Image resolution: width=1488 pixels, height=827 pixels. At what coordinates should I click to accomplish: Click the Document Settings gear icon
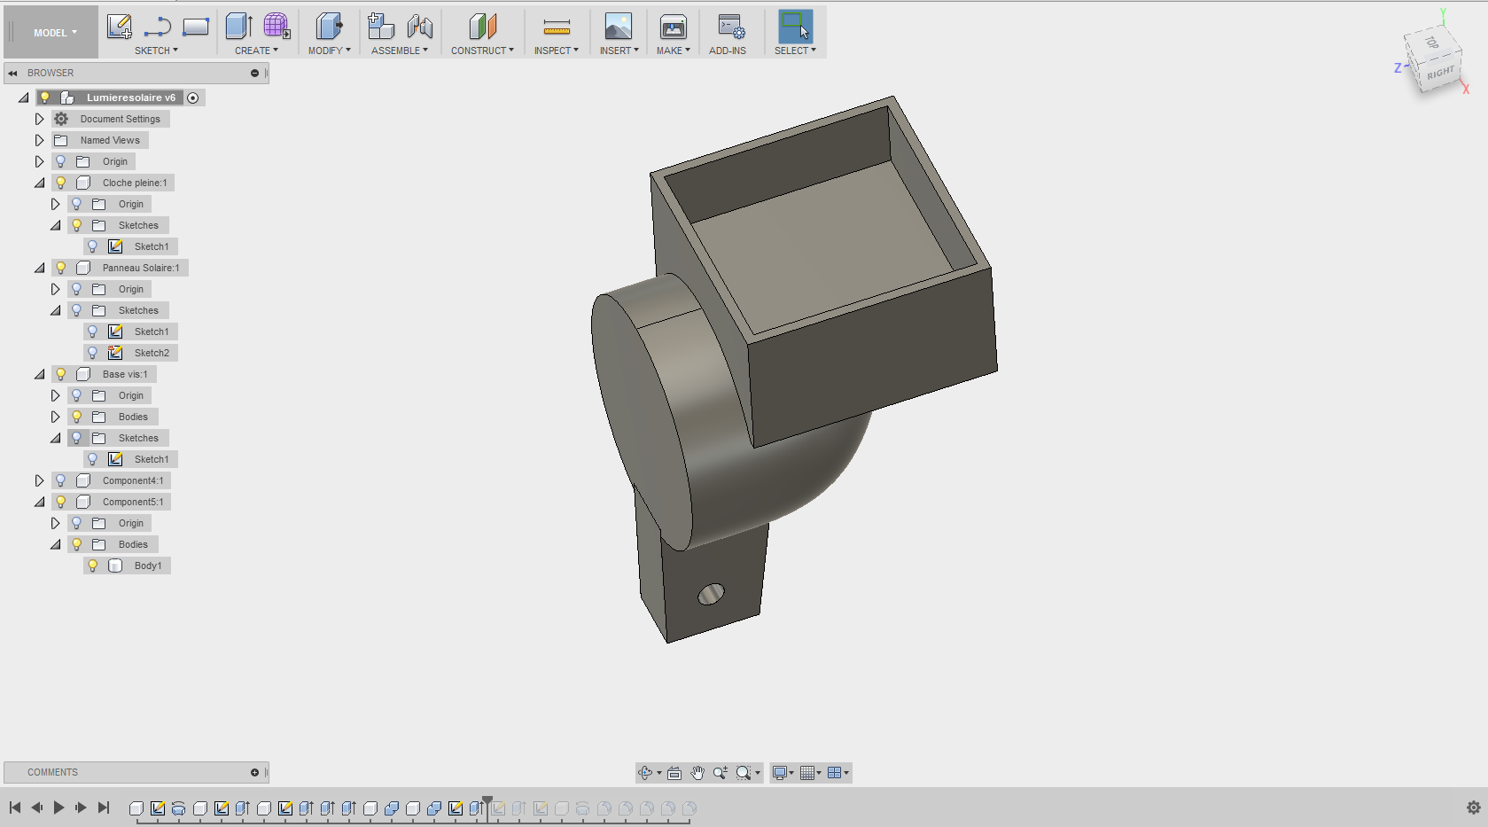[61, 119]
